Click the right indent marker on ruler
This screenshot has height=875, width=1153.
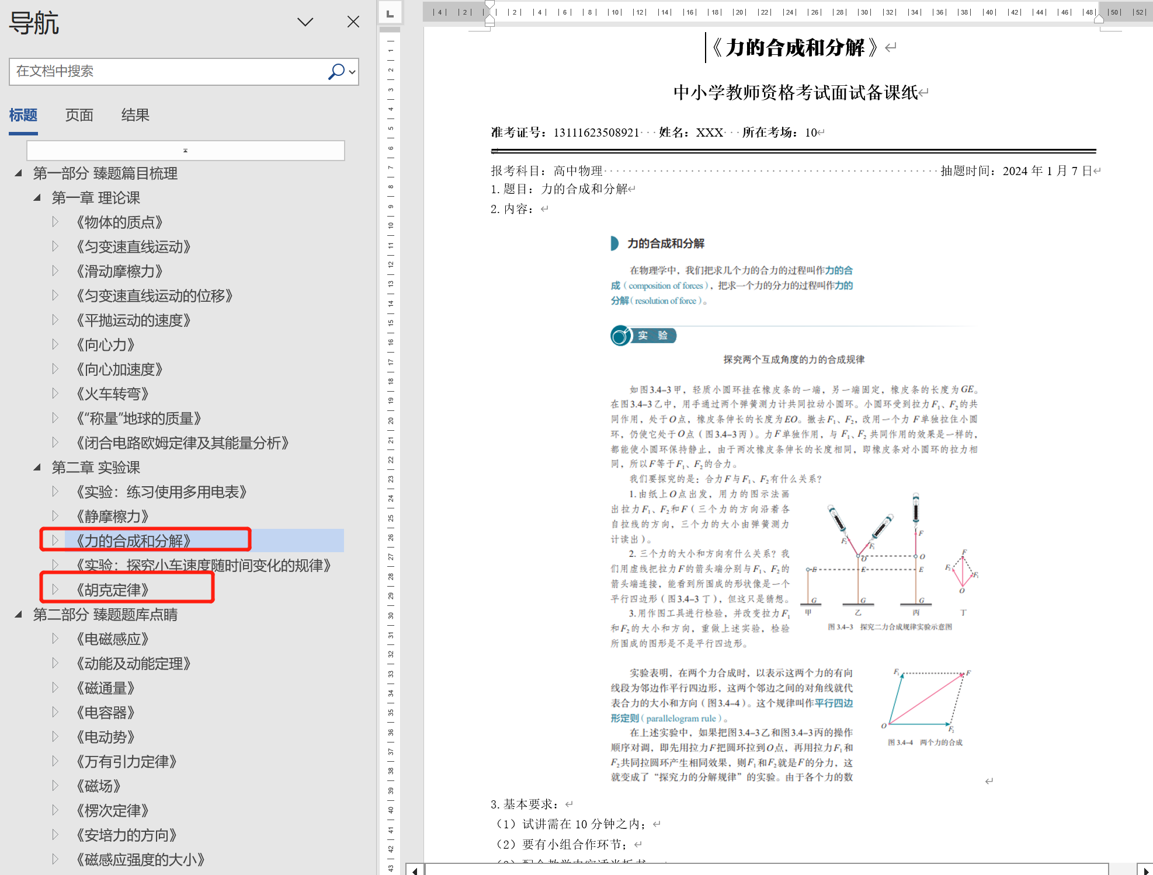point(1099,19)
